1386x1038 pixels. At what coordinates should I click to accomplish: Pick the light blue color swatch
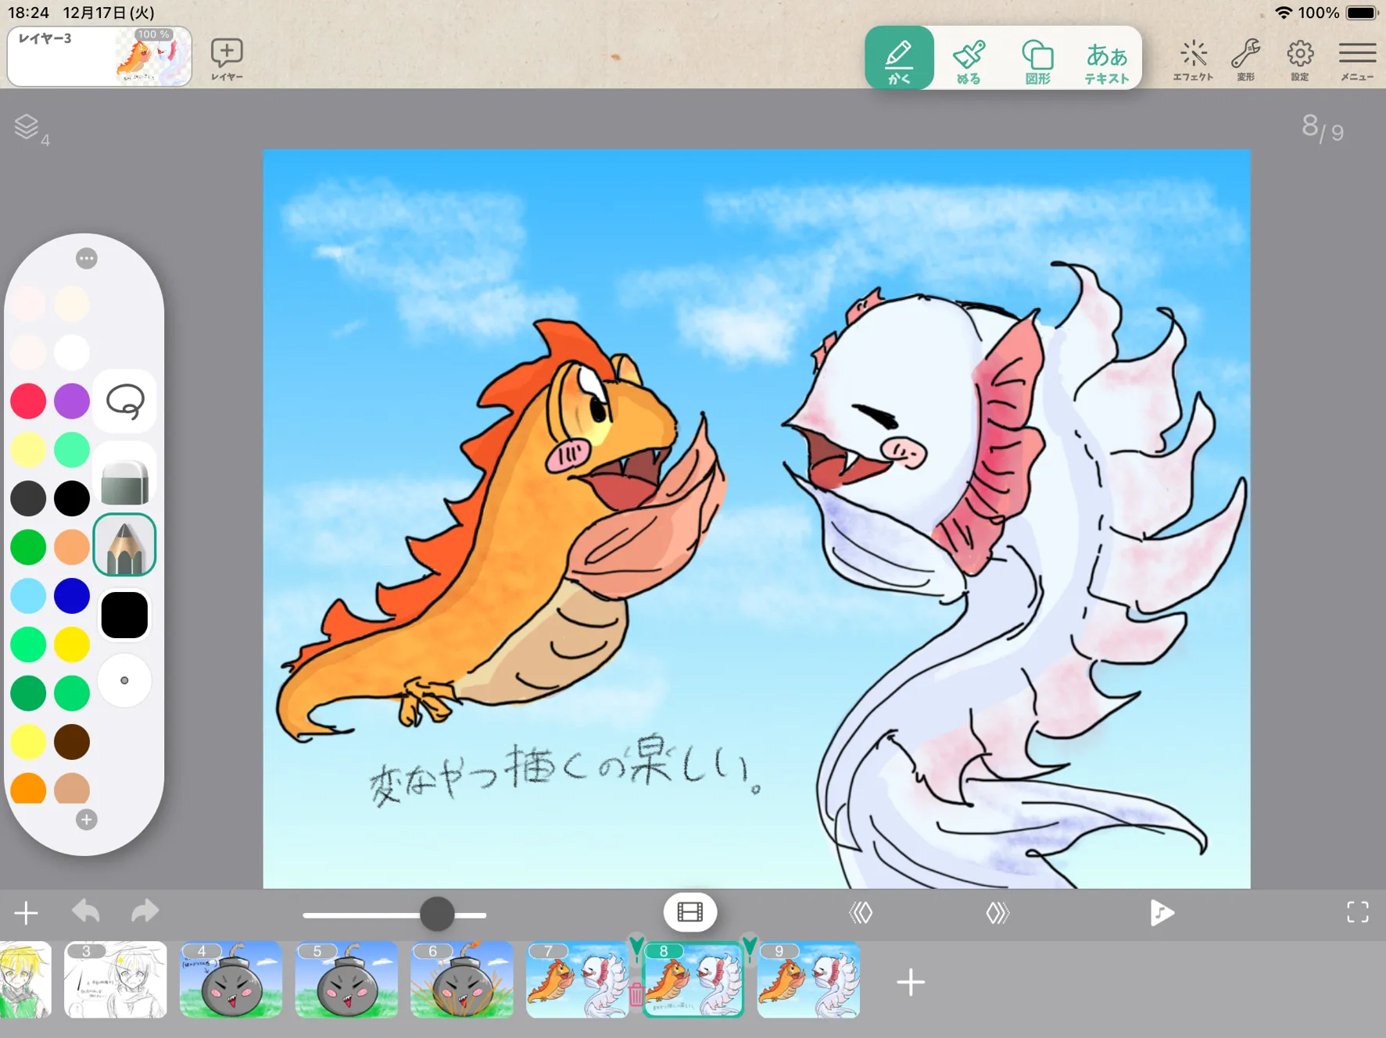coord(28,596)
